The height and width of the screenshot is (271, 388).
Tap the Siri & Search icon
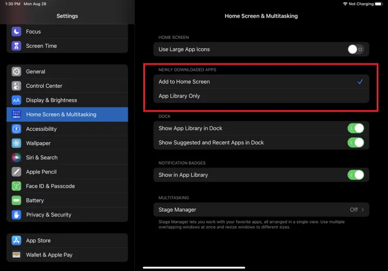tap(16, 158)
